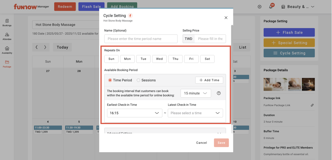This screenshot has height=160, width=332.
Task: Open the Latest Check-in Time dropdown
Action: pos(195,113)
